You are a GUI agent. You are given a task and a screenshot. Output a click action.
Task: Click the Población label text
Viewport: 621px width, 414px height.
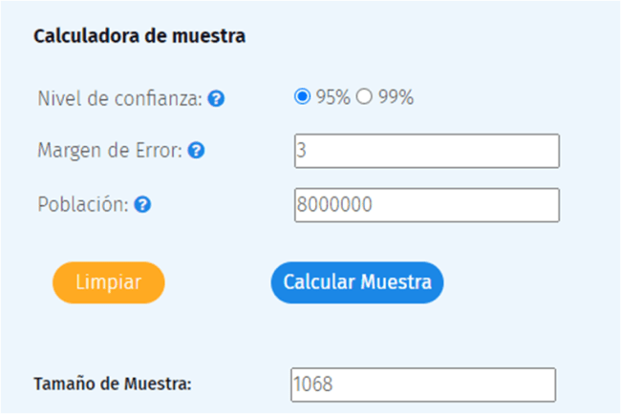pyautogui.click(x=83, y=204)
